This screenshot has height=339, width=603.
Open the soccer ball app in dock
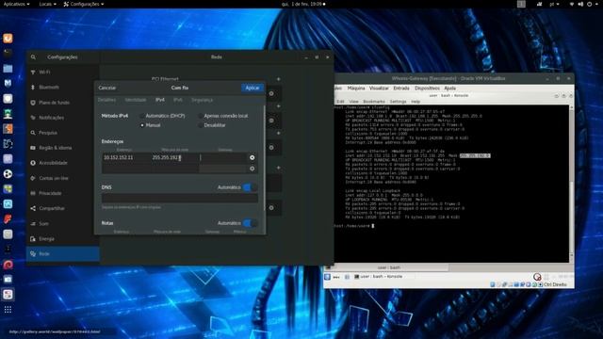coord(8,174)
